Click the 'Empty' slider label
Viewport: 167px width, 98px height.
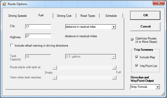49,73
